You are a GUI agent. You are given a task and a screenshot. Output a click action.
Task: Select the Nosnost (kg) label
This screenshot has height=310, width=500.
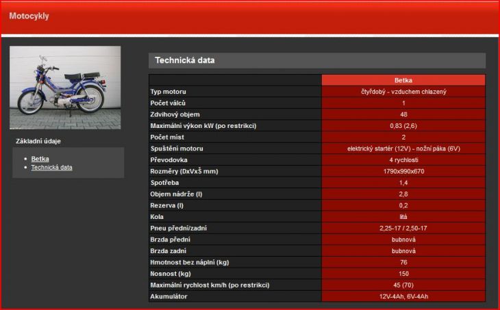coord(171,274)
